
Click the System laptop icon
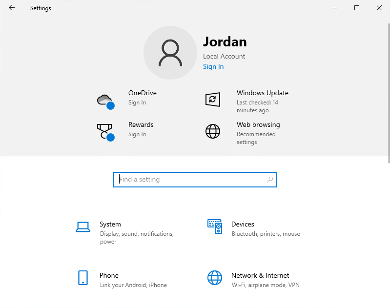(x=83, y=226)
